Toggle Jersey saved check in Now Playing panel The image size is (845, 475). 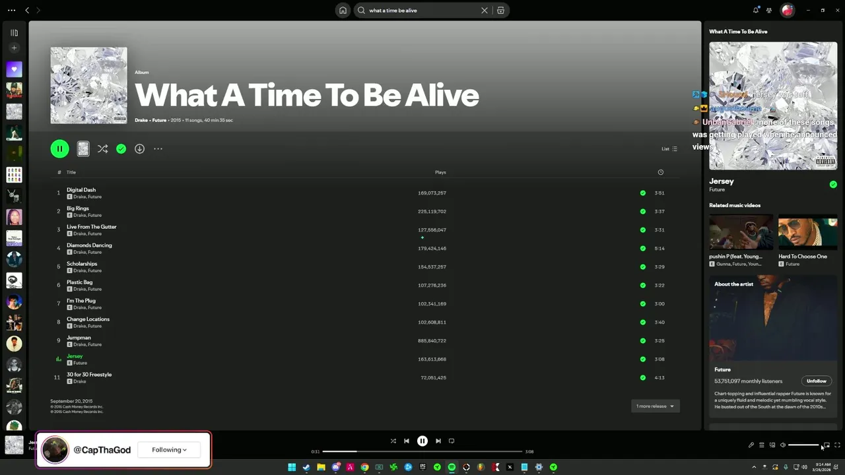click(833, 185)
